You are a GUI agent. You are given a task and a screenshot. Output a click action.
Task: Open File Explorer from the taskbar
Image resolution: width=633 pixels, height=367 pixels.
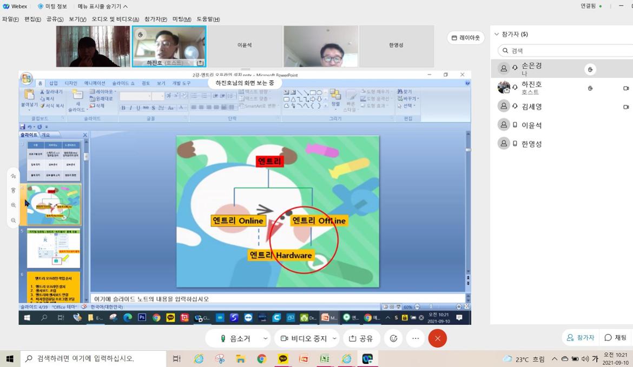coord(241,358)
